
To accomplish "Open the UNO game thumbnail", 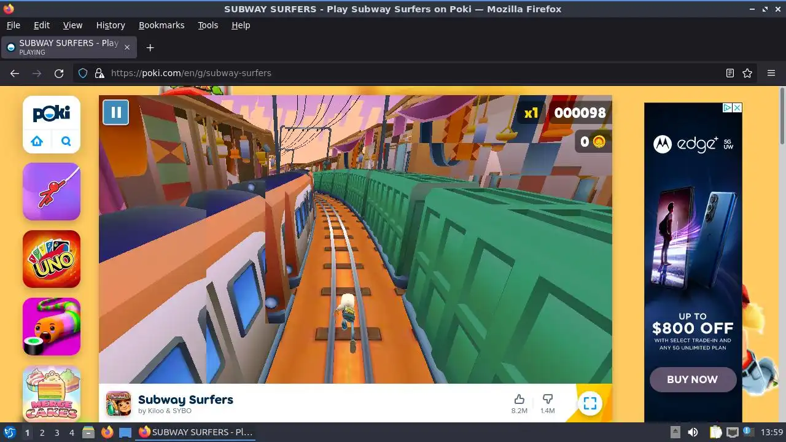I will [52, 259].
